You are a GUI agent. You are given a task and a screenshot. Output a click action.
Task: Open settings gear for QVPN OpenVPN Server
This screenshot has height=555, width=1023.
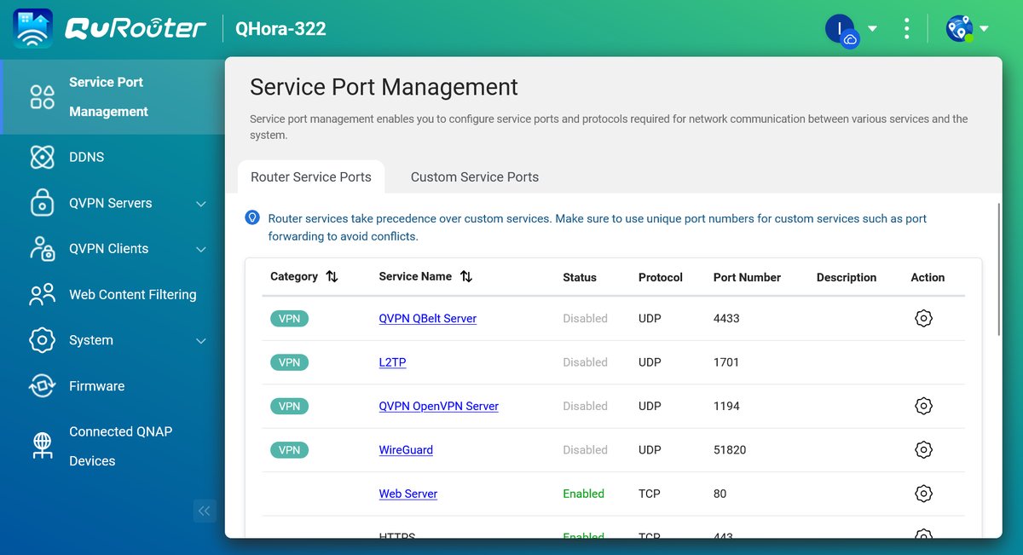point(922,406)
